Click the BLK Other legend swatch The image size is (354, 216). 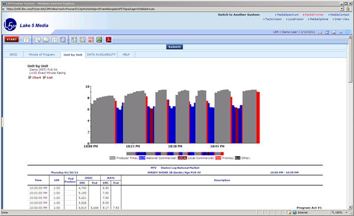(238, 158)
